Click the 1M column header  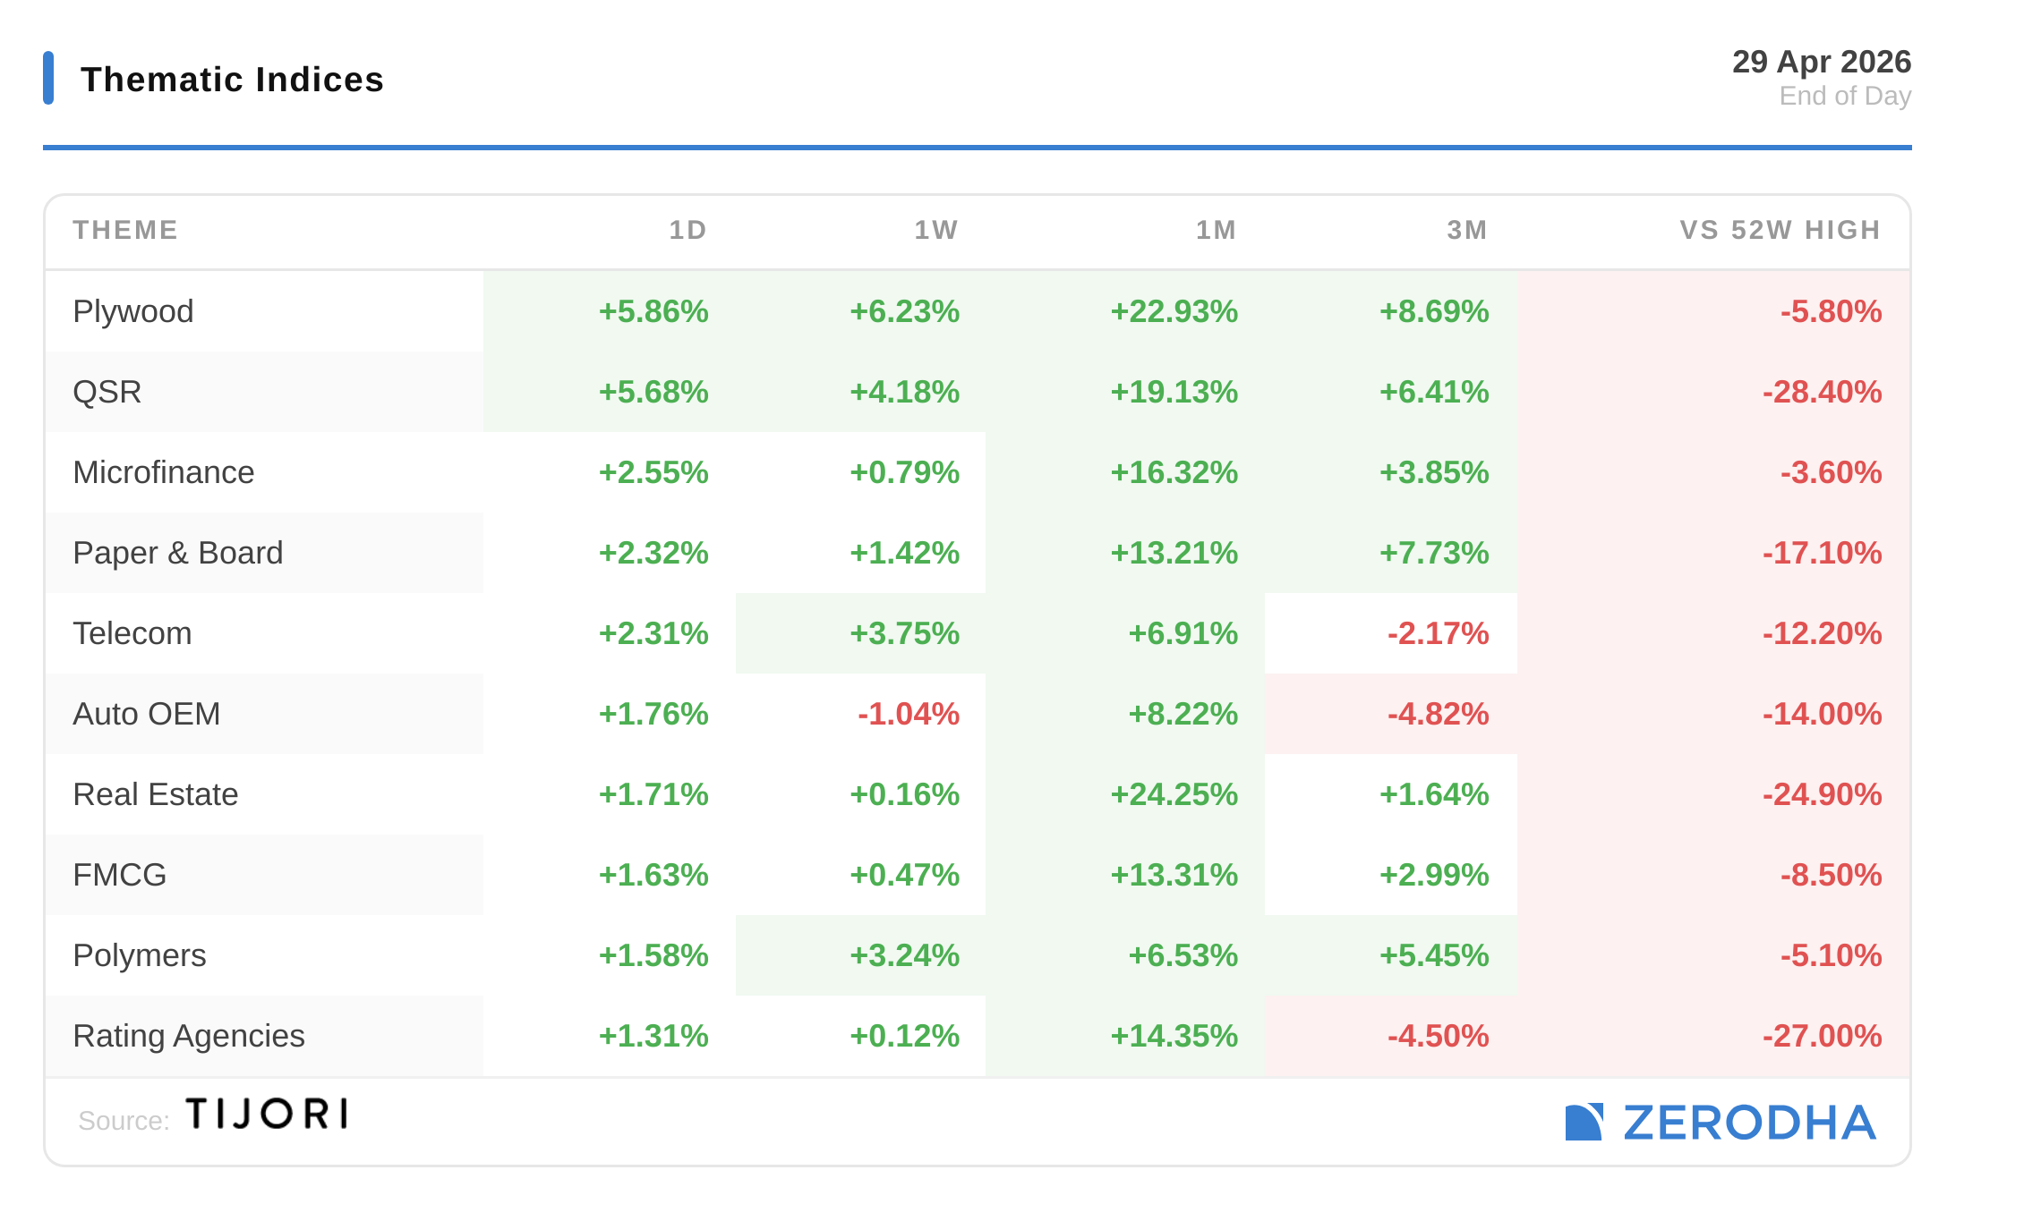1216,230
